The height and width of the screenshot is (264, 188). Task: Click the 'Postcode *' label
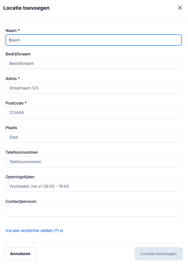pyautogui.click(x=16, y=103)
